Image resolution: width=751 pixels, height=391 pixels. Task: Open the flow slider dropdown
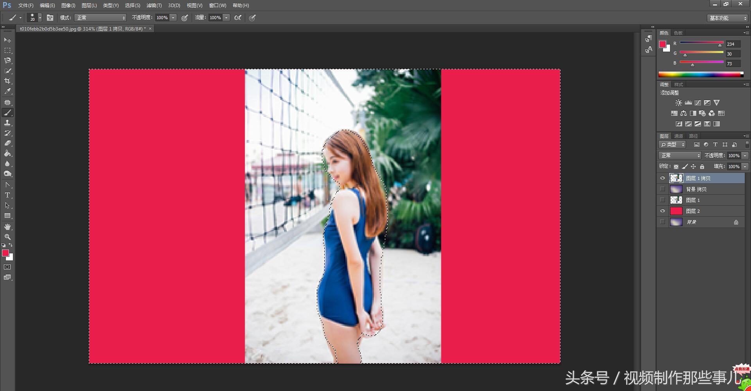click(226, 18)
